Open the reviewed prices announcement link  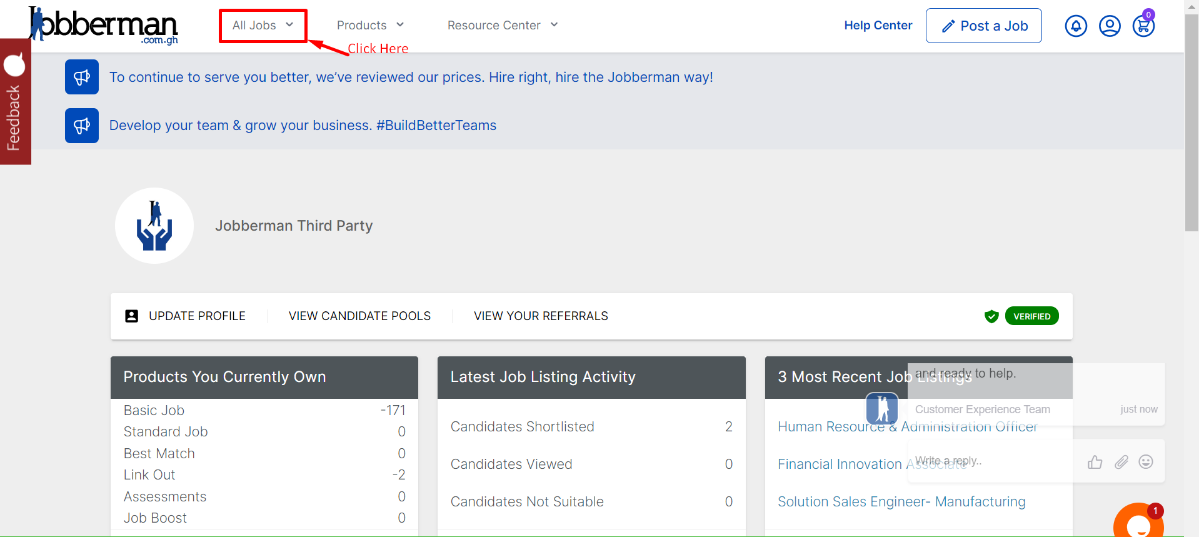click(411, 78)
